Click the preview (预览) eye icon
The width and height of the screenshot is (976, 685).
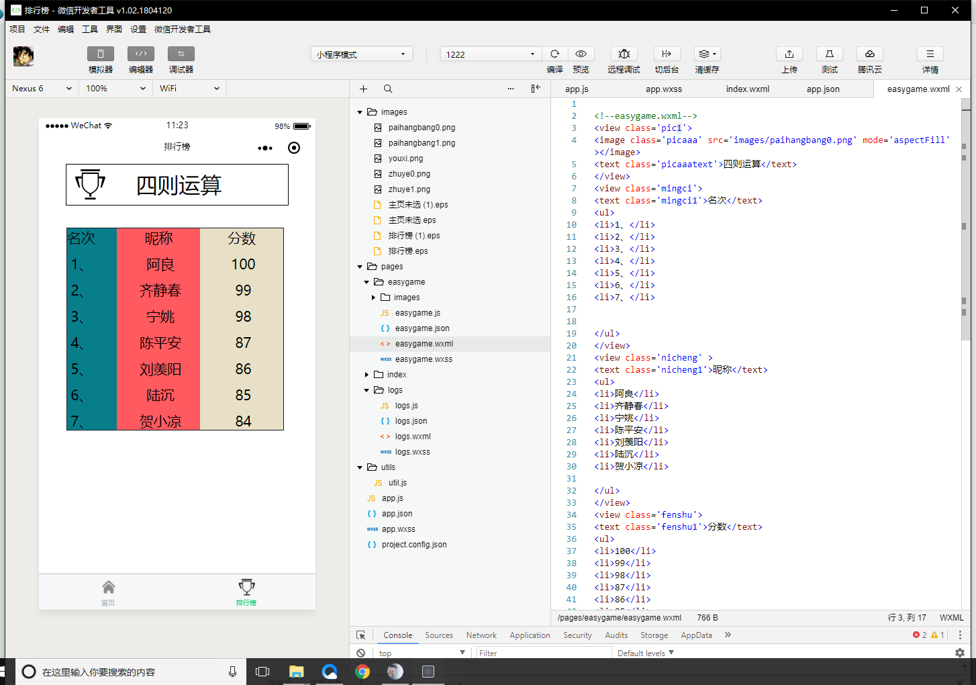click(x=581, y=54)
